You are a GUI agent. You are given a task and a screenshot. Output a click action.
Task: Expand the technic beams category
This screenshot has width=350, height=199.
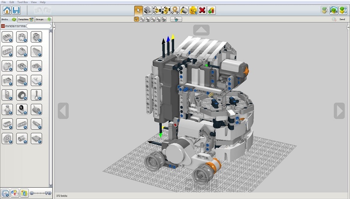[22, 124]
